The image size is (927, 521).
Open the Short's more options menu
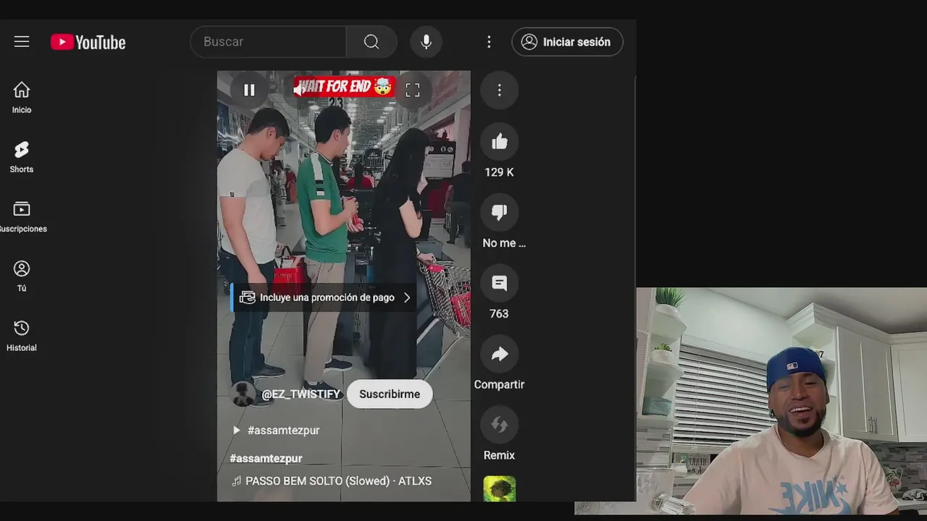(x=499, y=90)
